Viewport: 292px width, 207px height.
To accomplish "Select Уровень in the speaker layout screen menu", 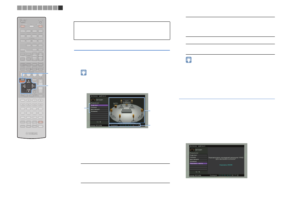I will pos(99,111).
